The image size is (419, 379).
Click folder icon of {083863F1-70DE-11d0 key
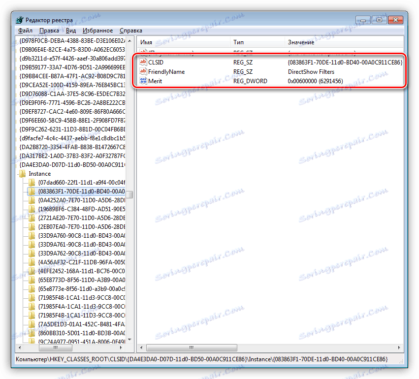pyautogui.click(x=32, y=191)
